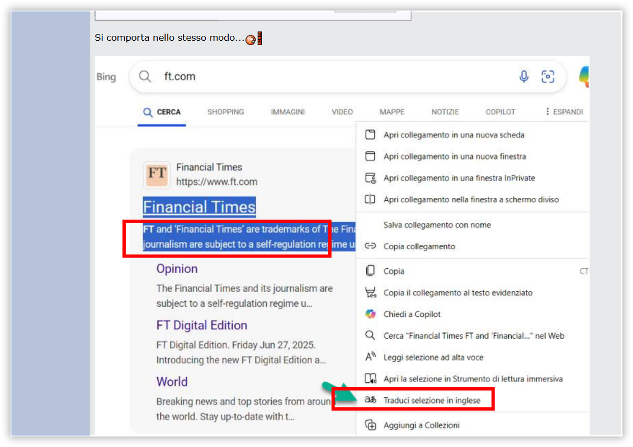Image resolution: width=633 pixels, height=447 pixels.
Task: Choose Traduci selezione in inglese
Action: (x=473, y=400)
